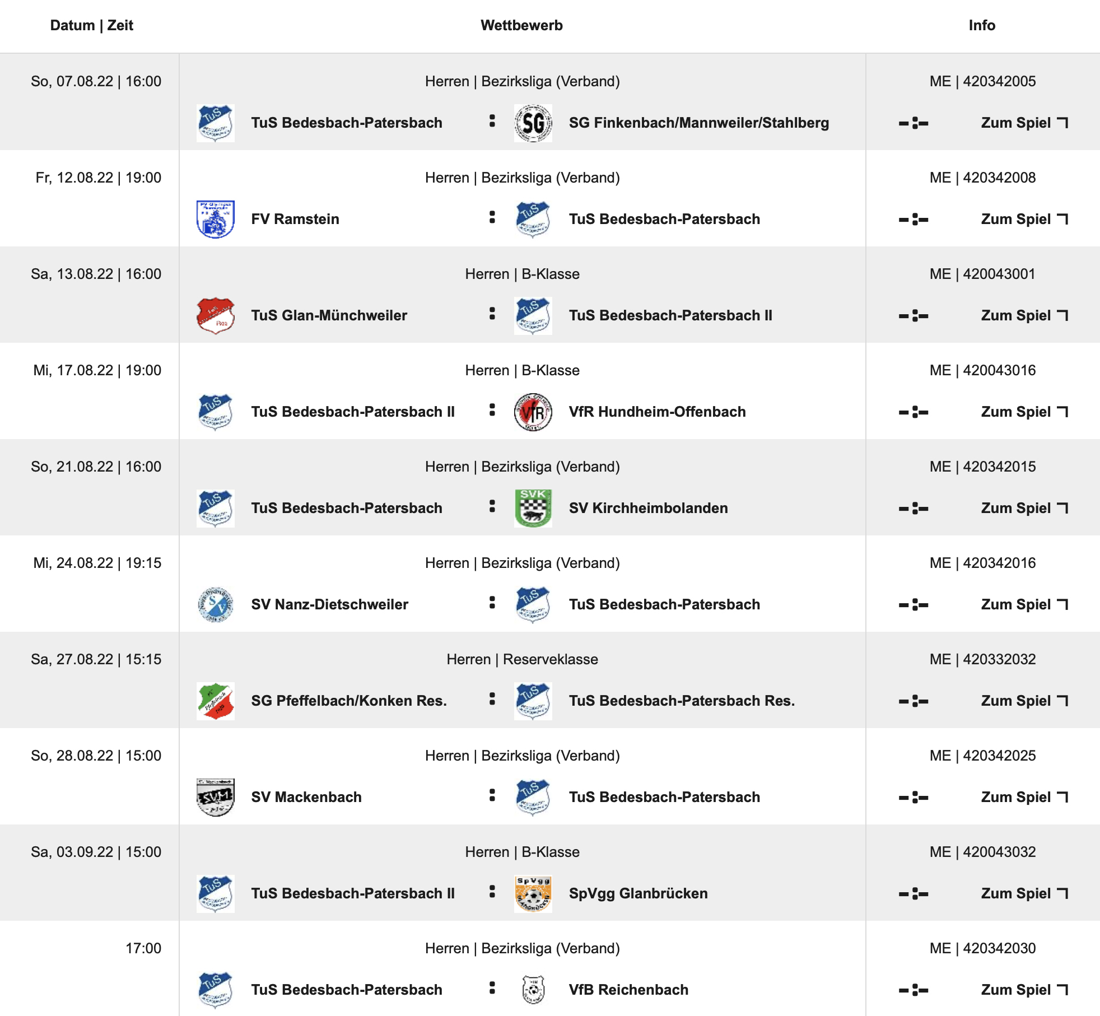Click the SV Kirchheimbolanden green crest

pos(533,509)
